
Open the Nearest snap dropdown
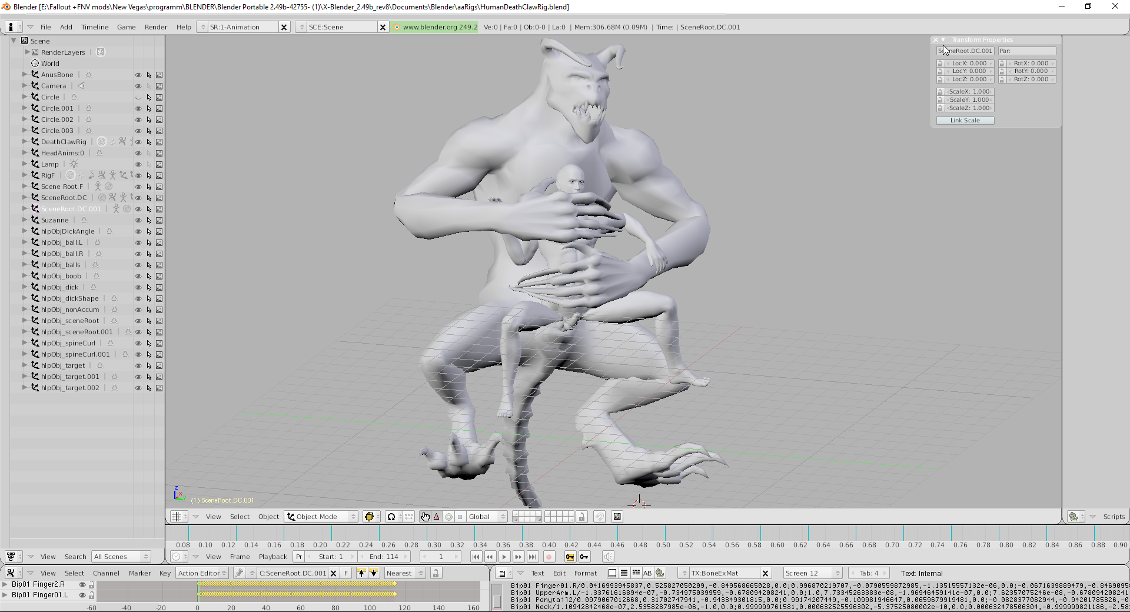coord(404,573)
